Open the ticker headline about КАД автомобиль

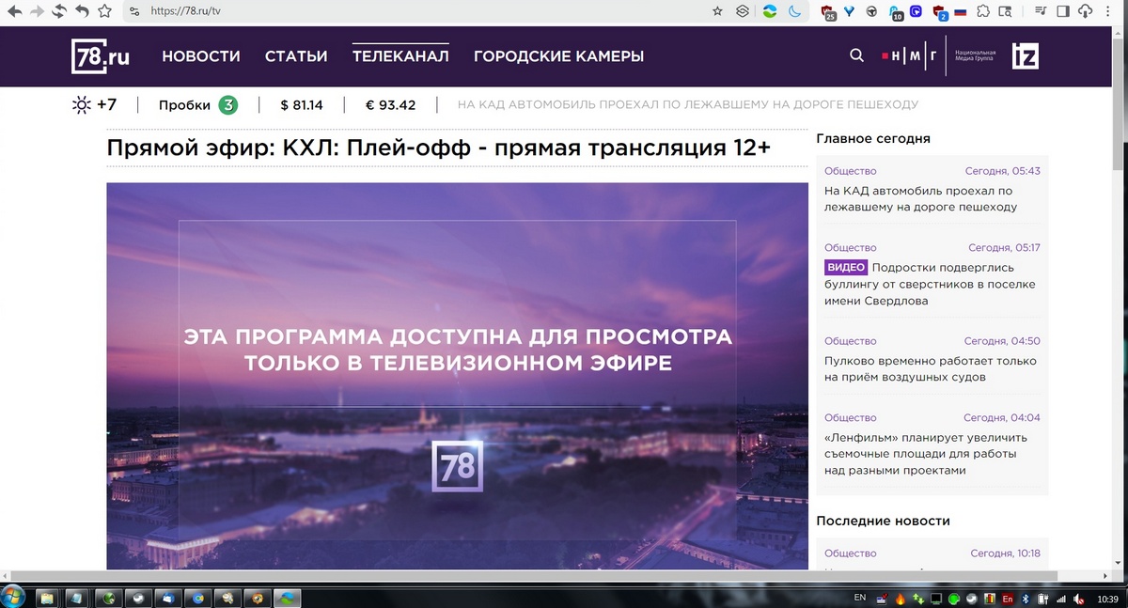click(688, 104)
